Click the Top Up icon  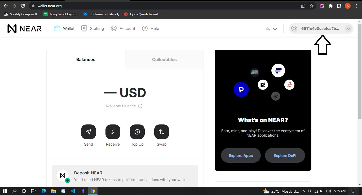click(x=137, y=132)
